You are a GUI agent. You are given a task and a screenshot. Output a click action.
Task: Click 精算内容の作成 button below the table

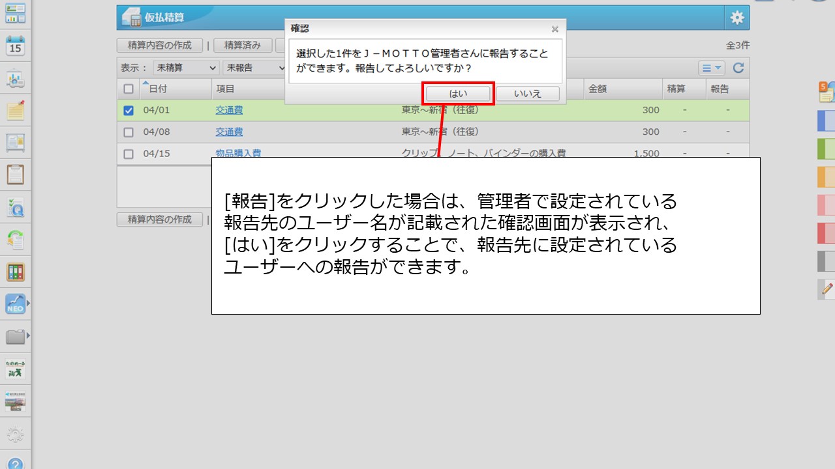pyautogui.click(x=160, y=220)
